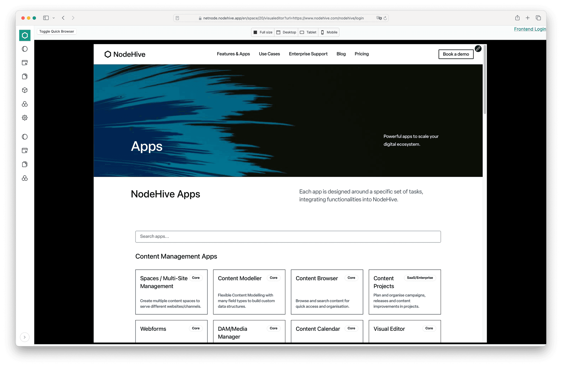Click the SaaS/Enterprise badge on Content Projects

420,278
